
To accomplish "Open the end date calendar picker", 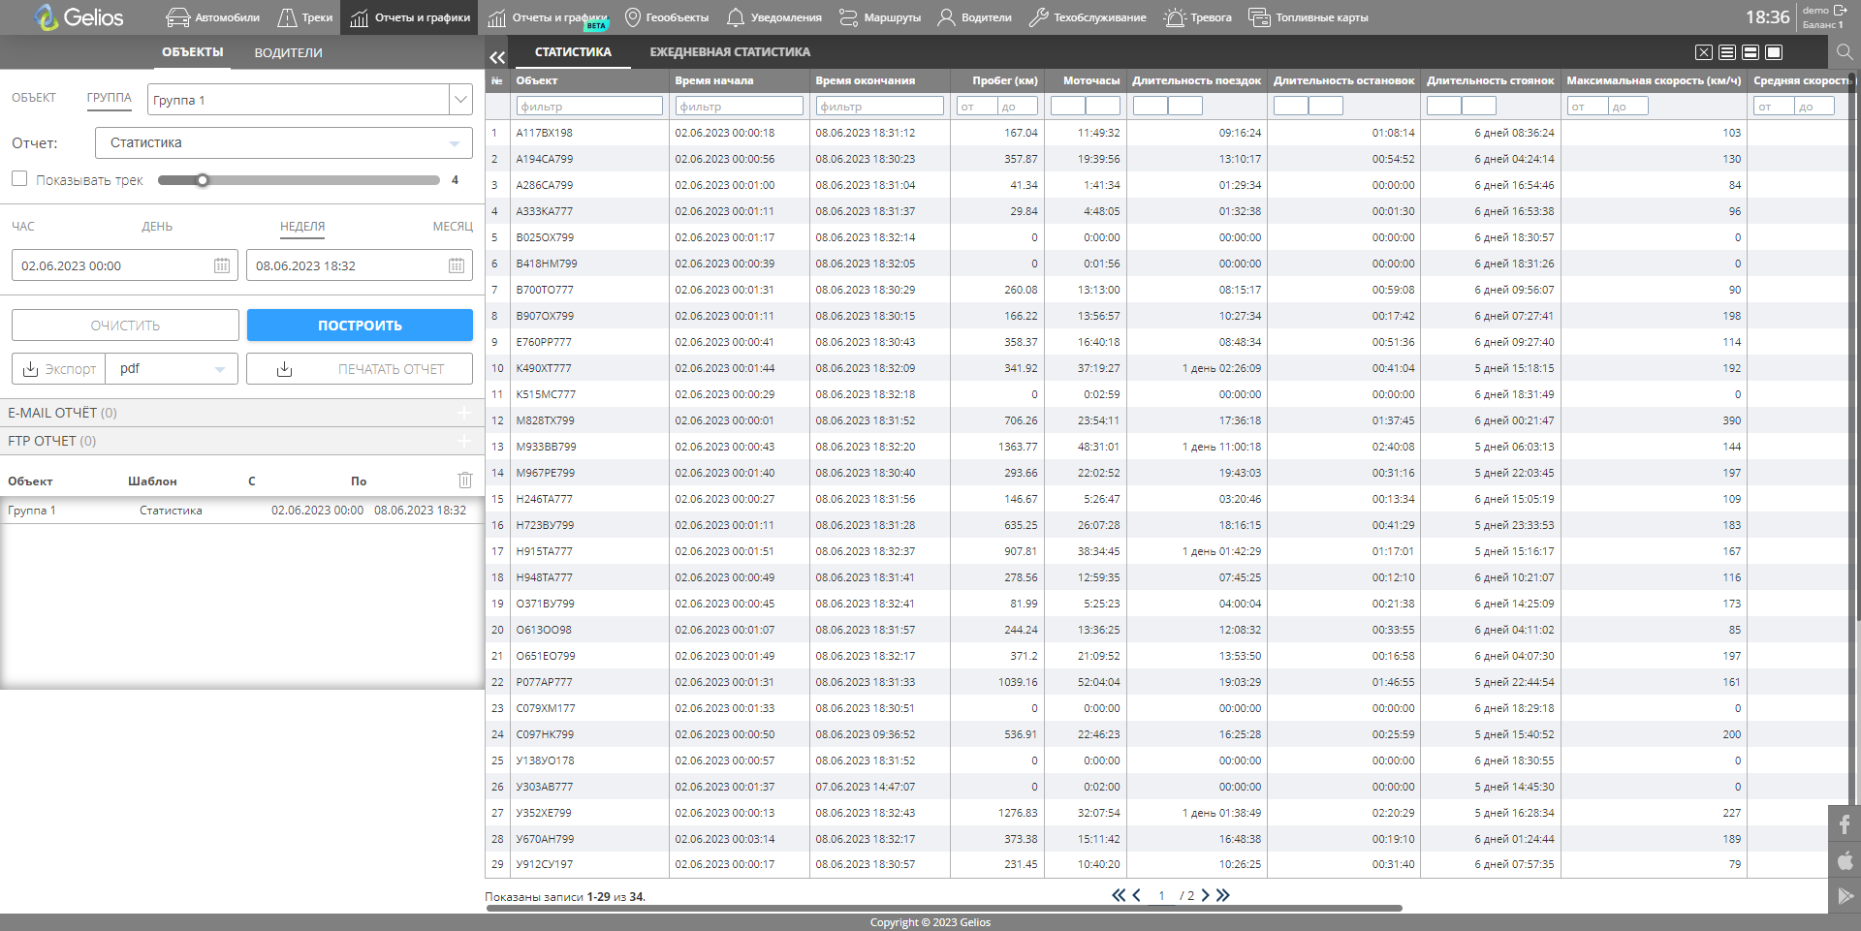I will pyautogui.click(x=457, y=265).
